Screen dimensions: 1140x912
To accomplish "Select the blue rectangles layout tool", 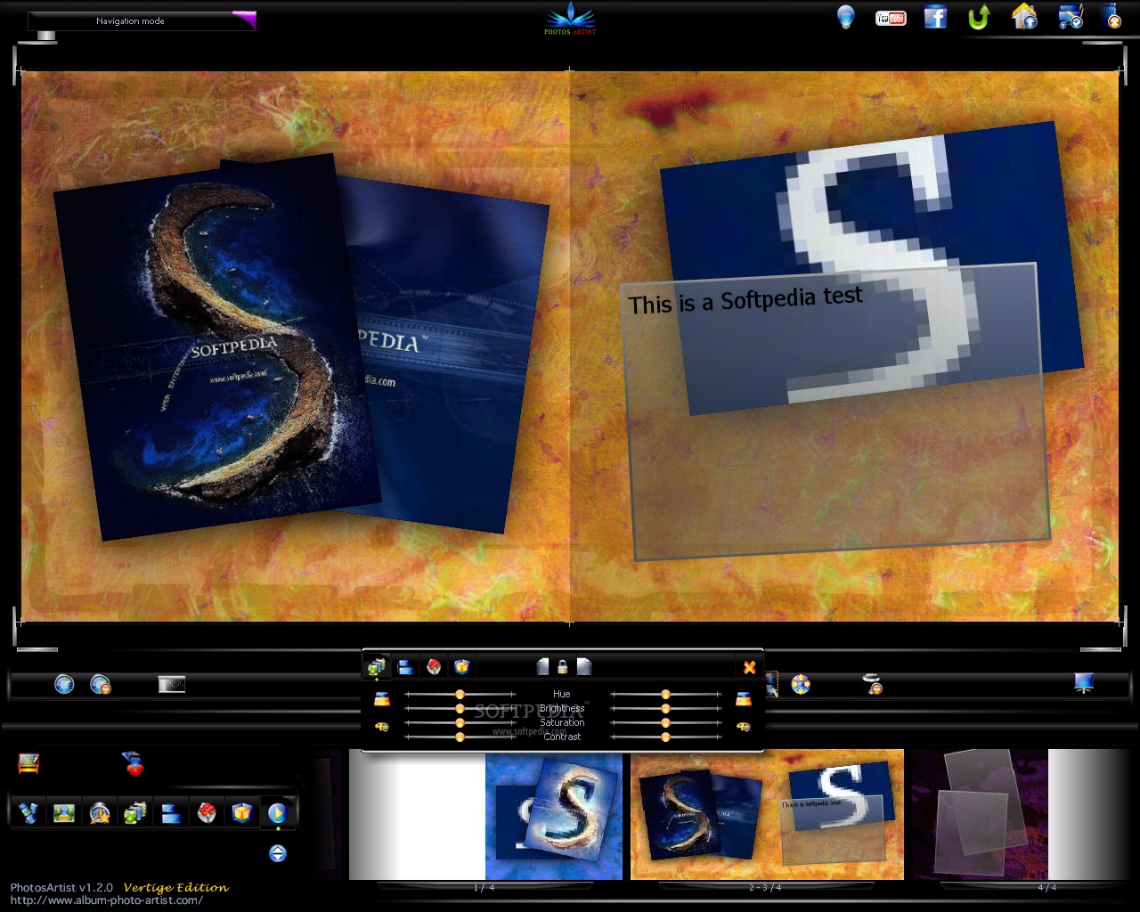I will (171, 812).
